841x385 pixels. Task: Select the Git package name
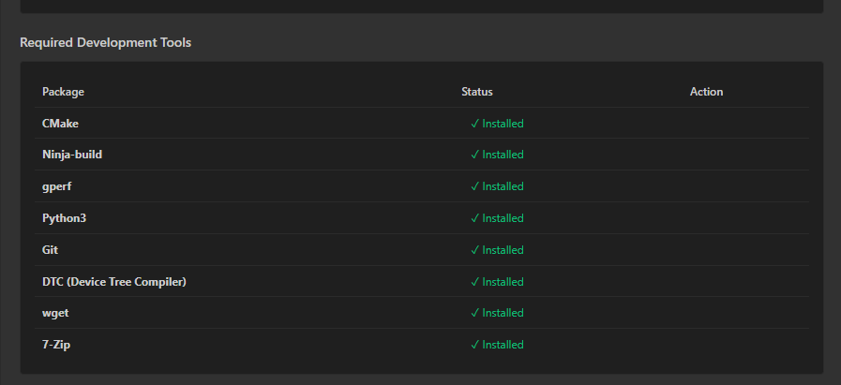[x=51, y=250]
